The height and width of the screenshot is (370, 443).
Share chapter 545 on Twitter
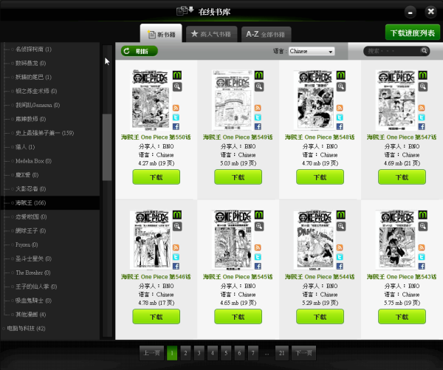[258, 257]
